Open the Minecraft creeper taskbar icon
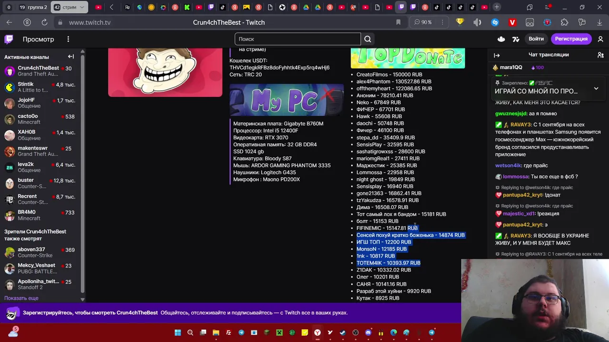The width and height of the screenshot is (609, 342). pos(279,332)
